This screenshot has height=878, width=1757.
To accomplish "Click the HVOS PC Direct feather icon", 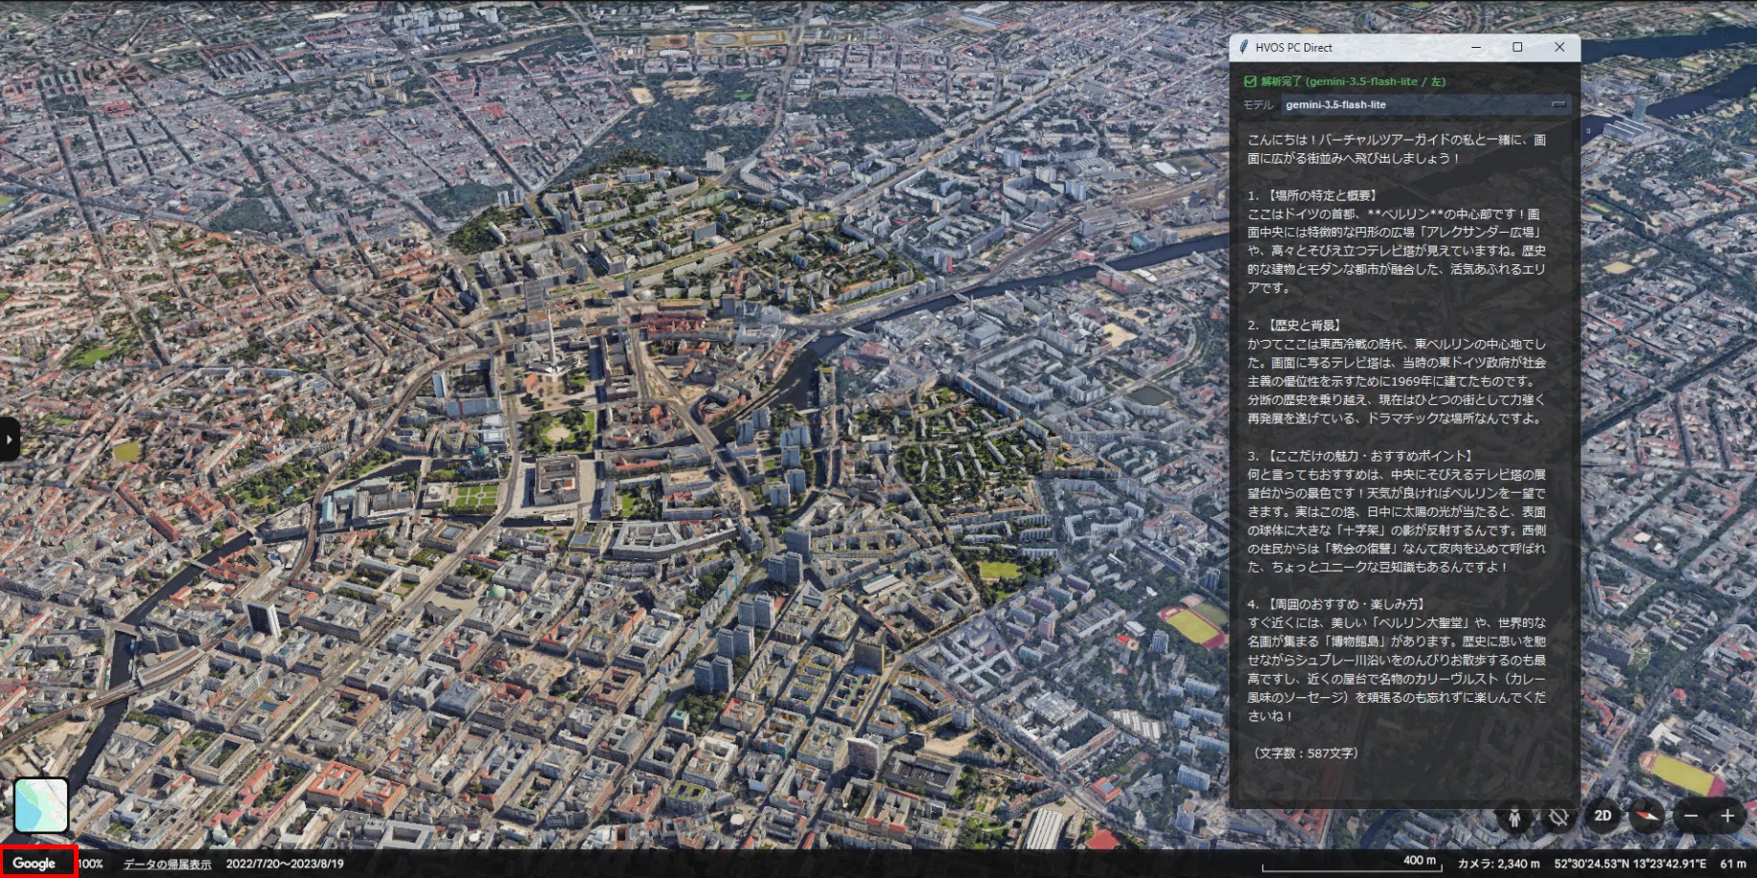I will [x=1243, y=47].
